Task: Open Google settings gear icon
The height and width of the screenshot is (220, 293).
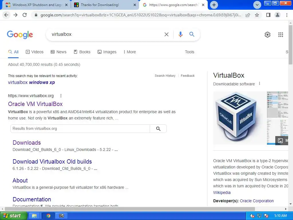Action: point(268,35)
